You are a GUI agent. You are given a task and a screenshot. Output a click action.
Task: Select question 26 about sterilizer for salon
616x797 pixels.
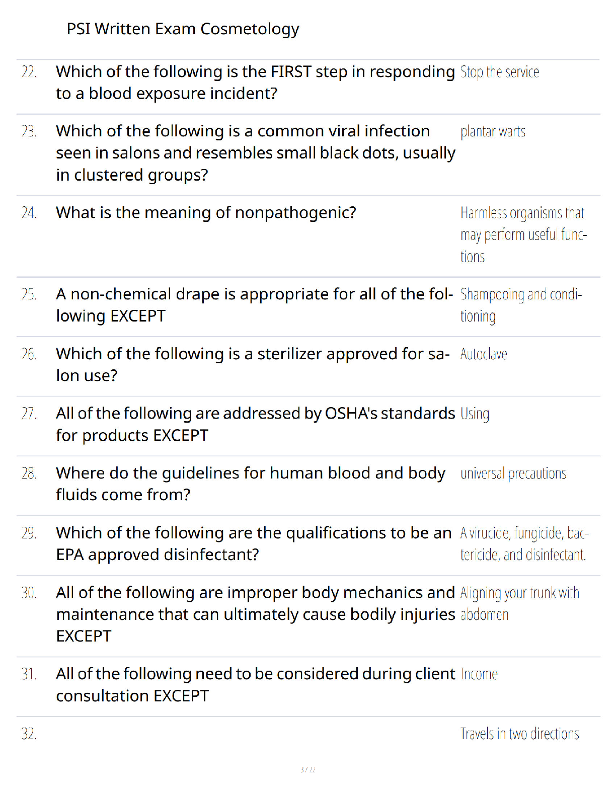click(x=253, y=365)
